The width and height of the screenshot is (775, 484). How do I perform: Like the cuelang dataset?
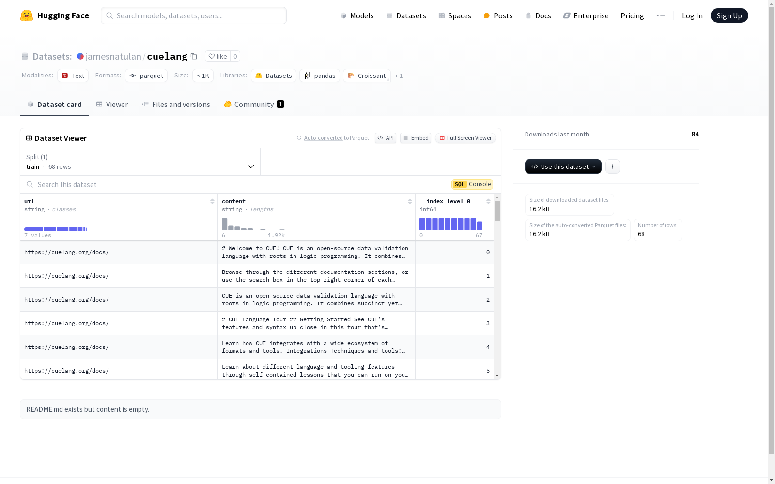217,56
